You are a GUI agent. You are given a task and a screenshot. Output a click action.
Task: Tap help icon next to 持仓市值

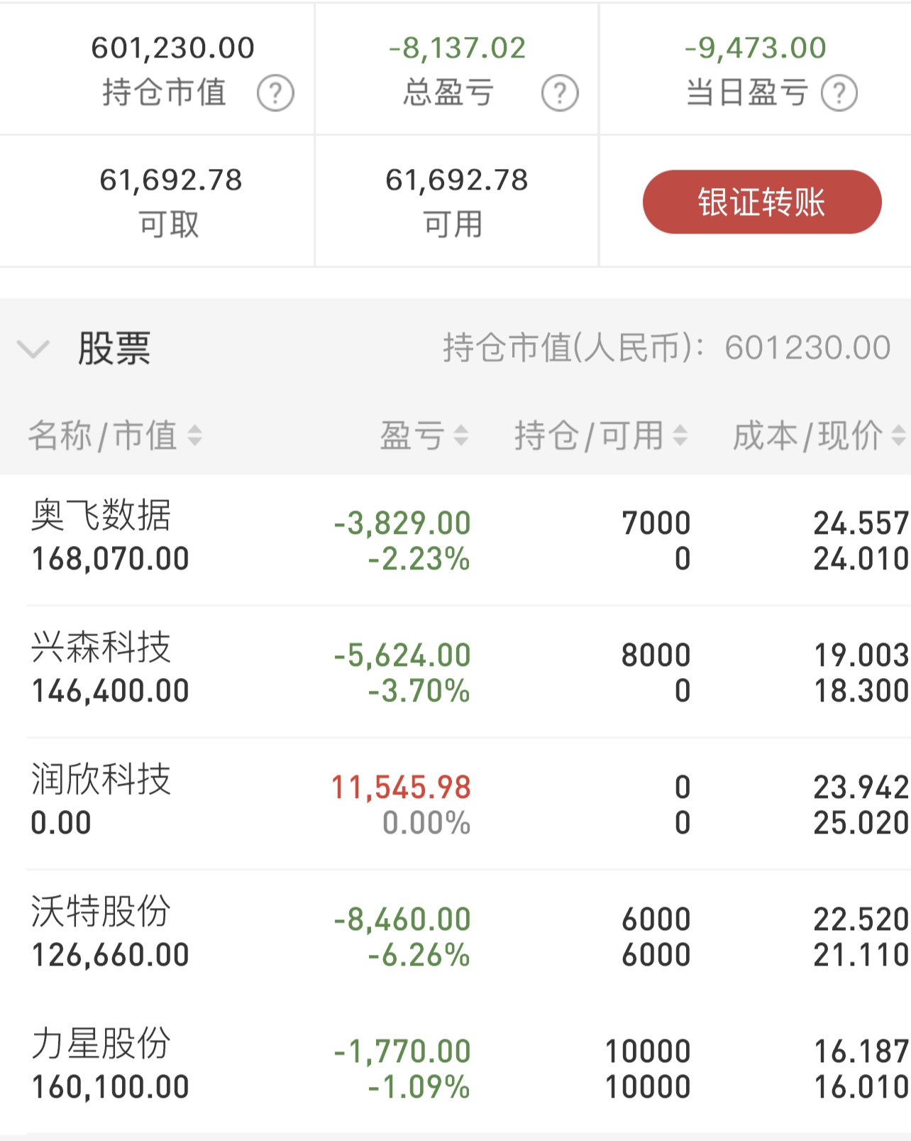point(275,93)
